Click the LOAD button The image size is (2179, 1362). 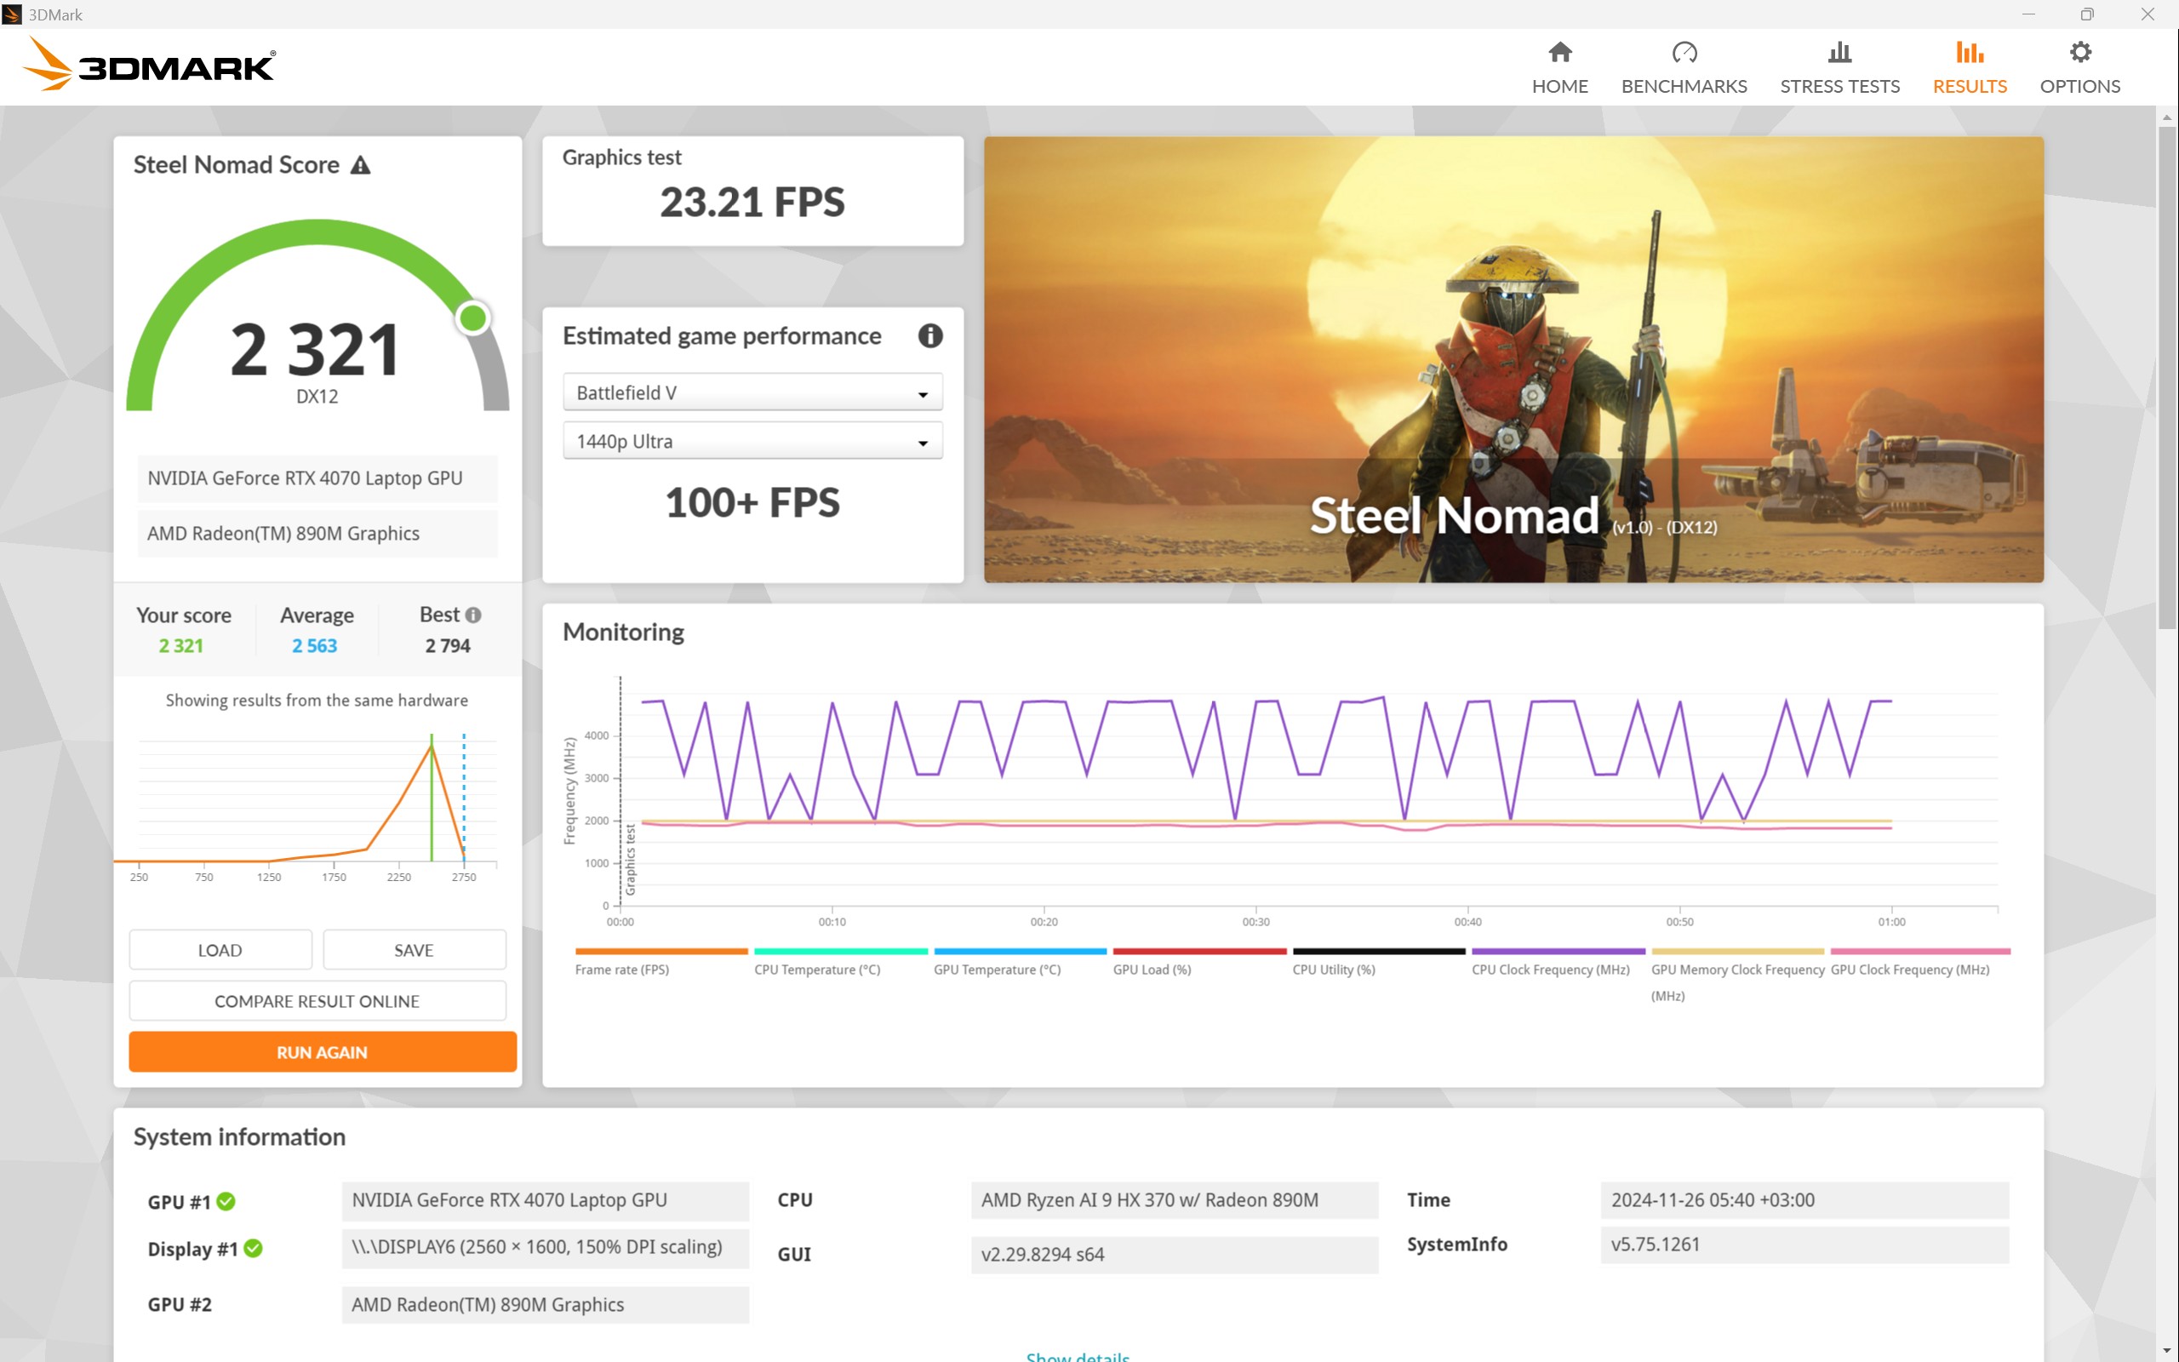220,950
